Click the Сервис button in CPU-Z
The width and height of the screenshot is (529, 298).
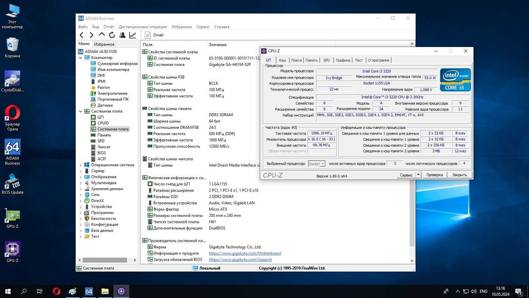[x=406, y=175]
